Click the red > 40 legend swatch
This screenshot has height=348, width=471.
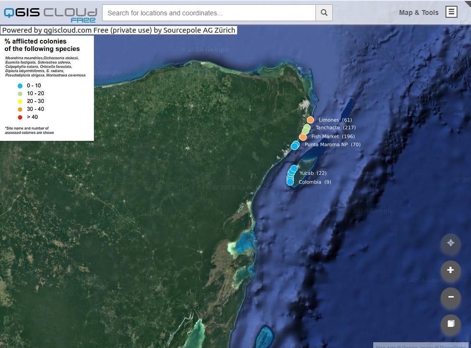pos(20,117)
